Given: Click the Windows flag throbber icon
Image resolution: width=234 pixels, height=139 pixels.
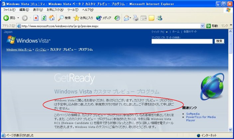Looking at the screenshot, I should click(228, 10).
